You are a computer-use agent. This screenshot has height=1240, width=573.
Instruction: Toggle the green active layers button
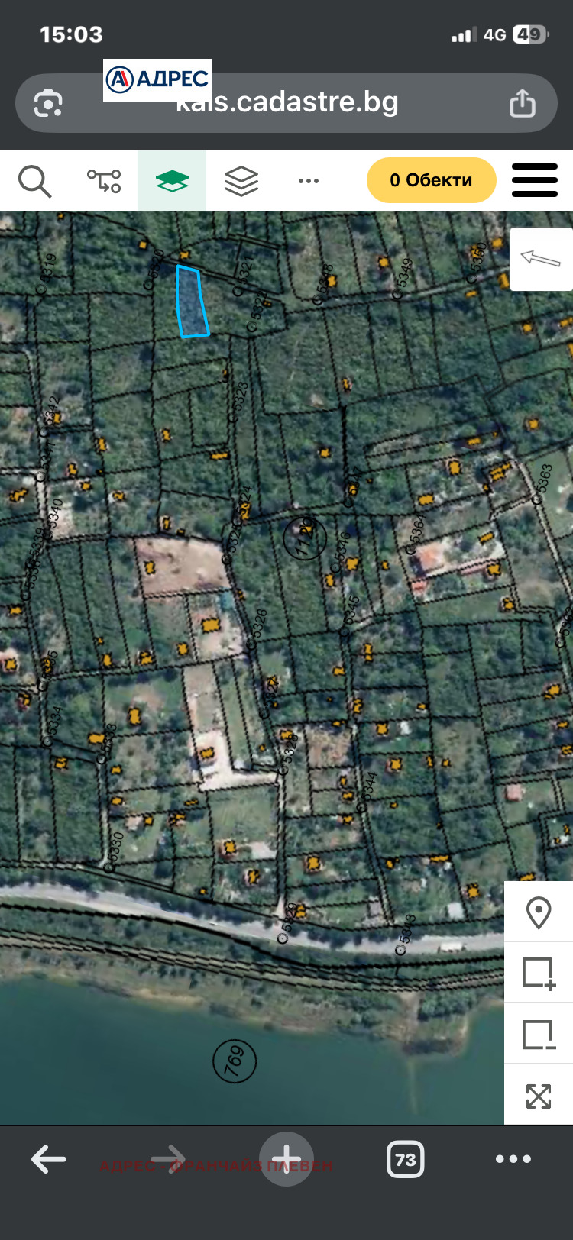pos(172,181)
